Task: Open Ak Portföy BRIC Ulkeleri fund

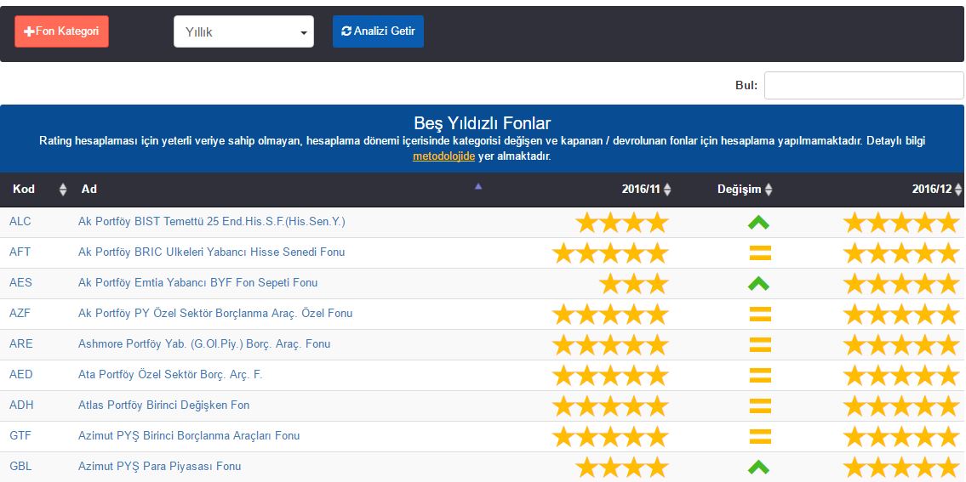Action: pyautogui.click(x=211, y=252)
